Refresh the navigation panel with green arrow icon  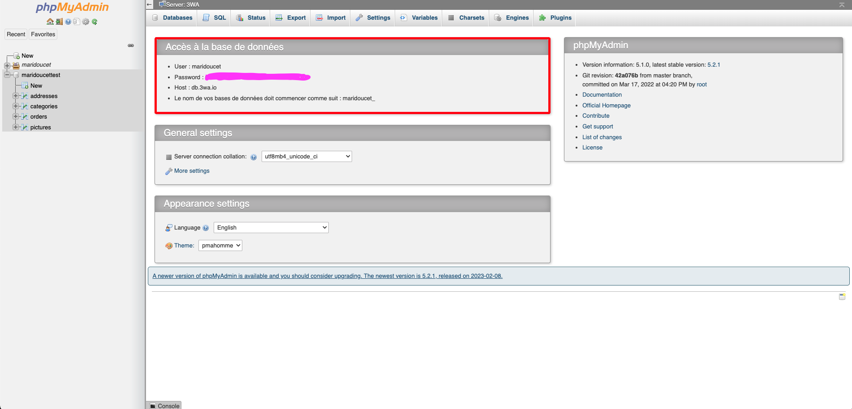(x=95, y=21)
